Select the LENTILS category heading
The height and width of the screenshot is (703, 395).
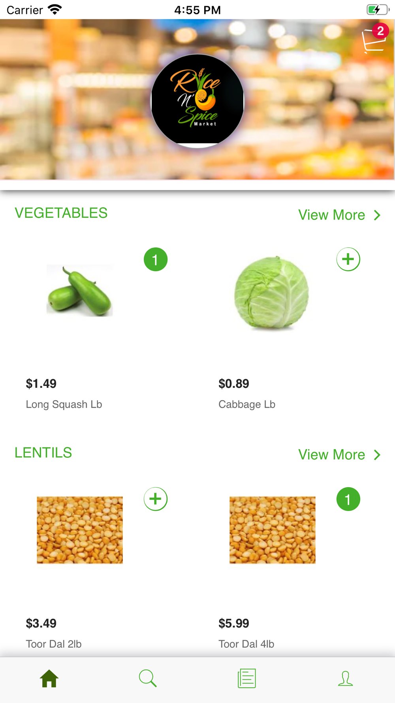(x=43, y=453)
